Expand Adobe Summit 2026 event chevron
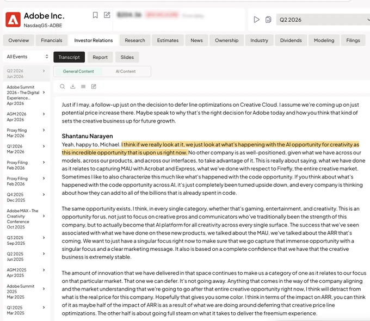This screenshot has width=370, height=321. [x=44, y=92]
